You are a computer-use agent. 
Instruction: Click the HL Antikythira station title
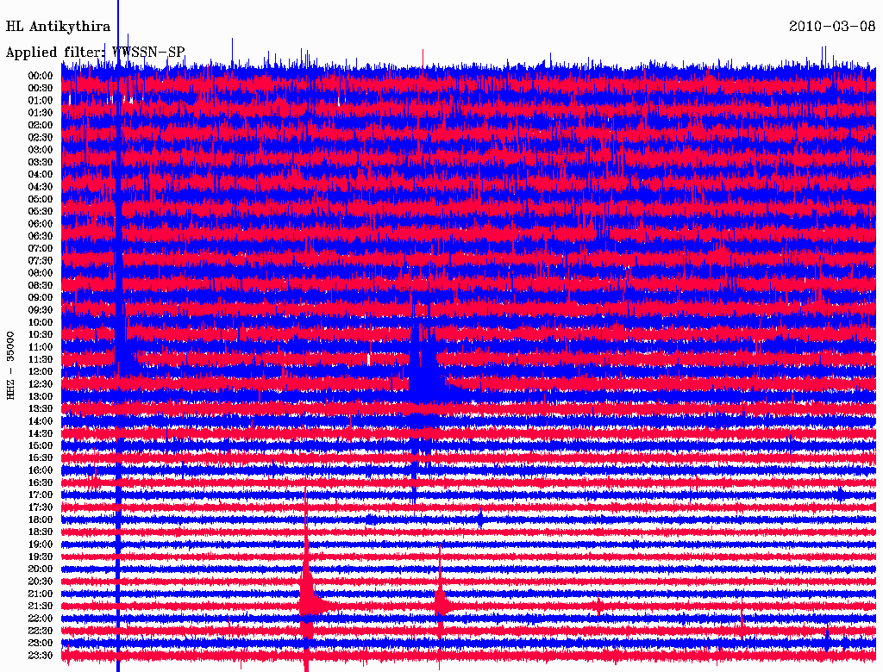58,27
